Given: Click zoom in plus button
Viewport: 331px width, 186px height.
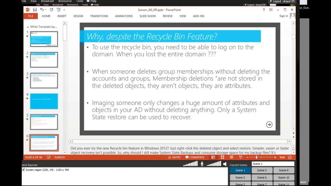Looking at the screenshot, I should pos(275,157).
